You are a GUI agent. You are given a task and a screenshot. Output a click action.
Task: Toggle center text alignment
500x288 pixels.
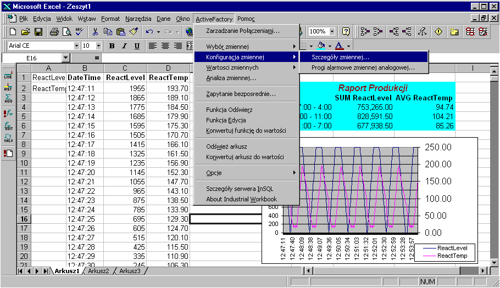tap(165, 46)
